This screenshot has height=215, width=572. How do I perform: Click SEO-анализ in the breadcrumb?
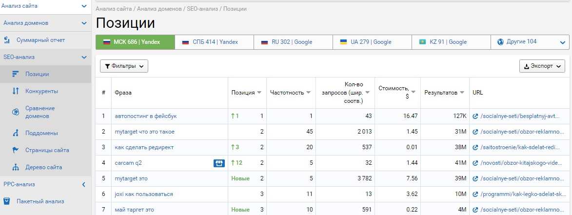point(202,9)
